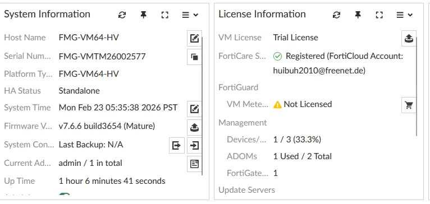Screen dimensions: 430x204
Task: Open License Information widget menu dropdown
Action: [405, 15]
